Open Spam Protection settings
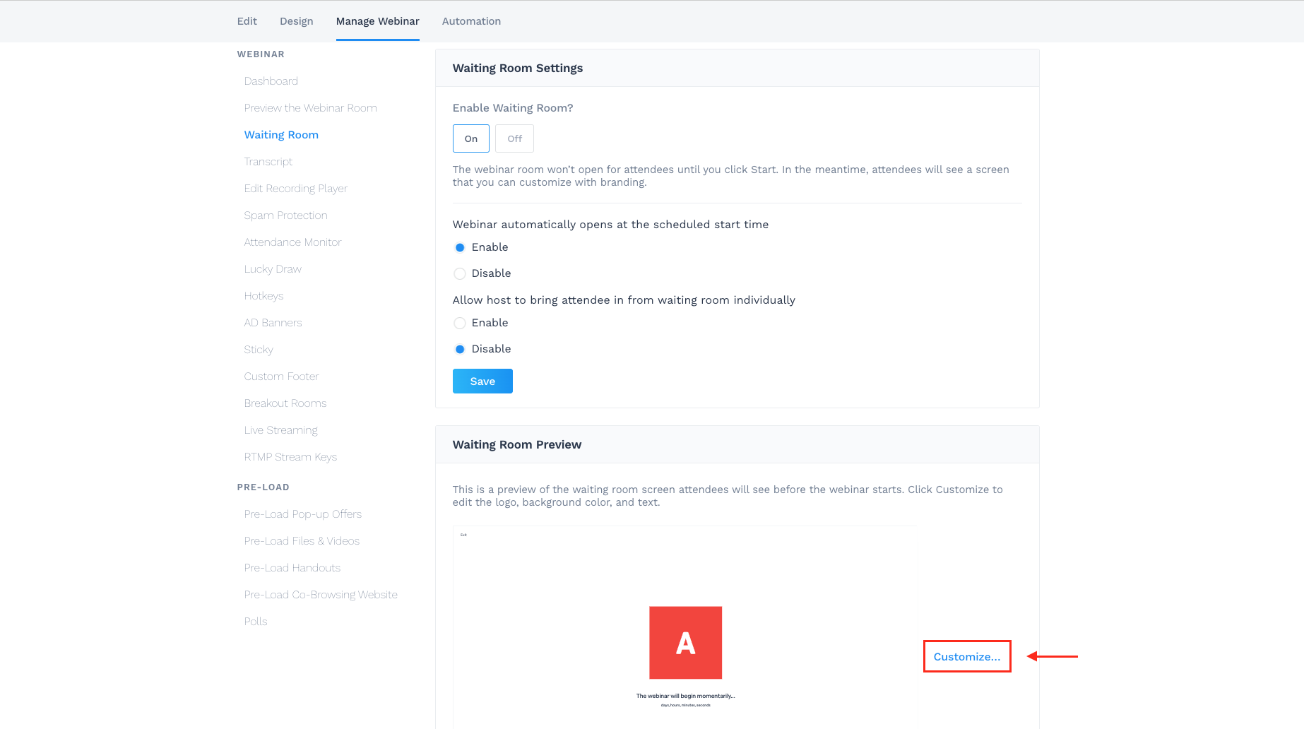This screenshot has height=729, width=1304. point(285,215)
